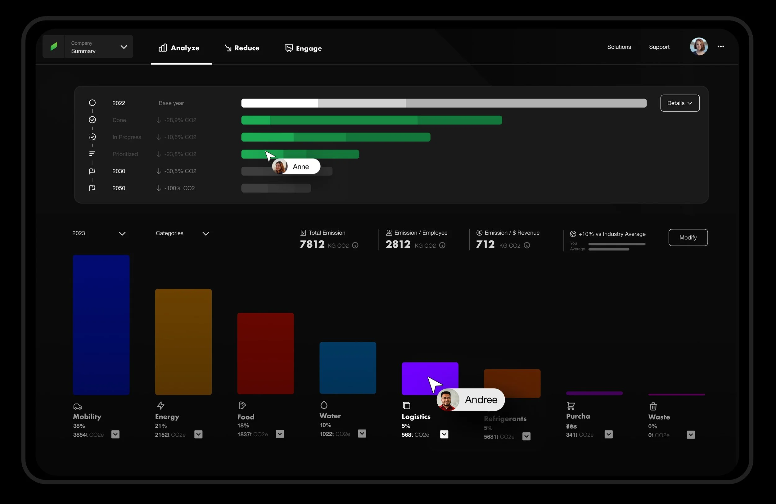
Task: Click the 2030 goal flag icon
Action: (x=92, y=171)
